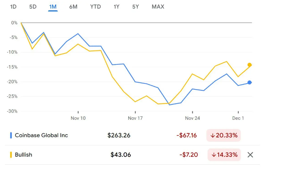The image size is (282, 169).
Task: Switch to the 5D time range
Action: [33, 6]
